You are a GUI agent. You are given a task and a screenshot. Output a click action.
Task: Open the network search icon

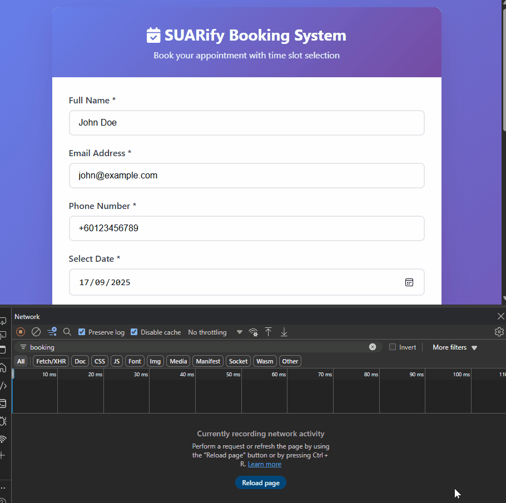(x=67, y=332)
